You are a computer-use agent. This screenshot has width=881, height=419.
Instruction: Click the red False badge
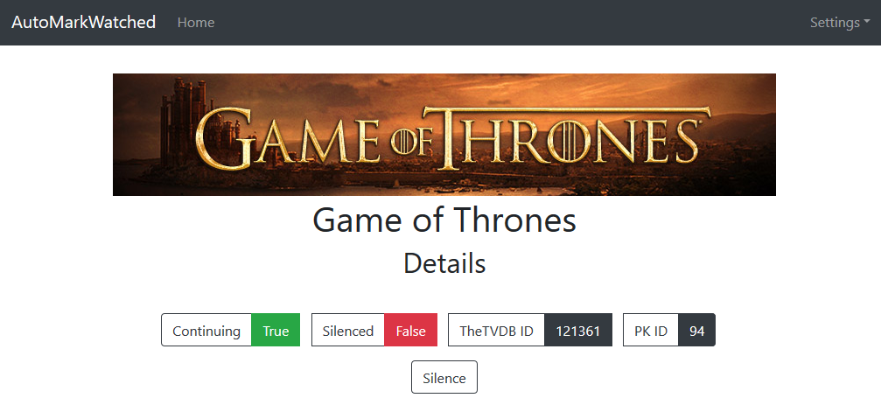(x=410, y=331)
